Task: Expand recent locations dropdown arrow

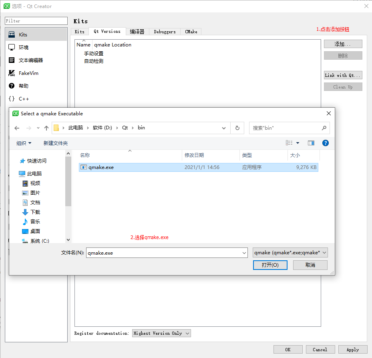Action: coord(38,128)
